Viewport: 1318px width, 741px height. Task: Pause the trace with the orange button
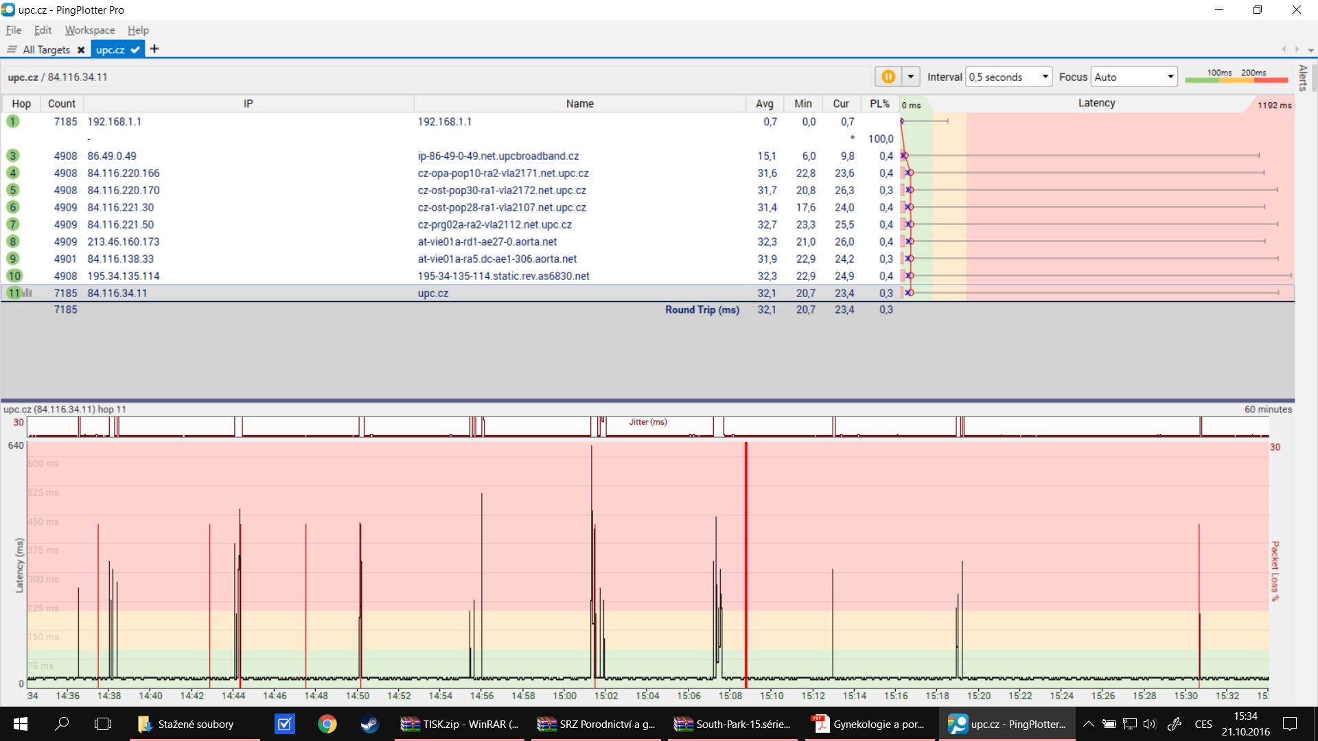[x=888, y=77]
